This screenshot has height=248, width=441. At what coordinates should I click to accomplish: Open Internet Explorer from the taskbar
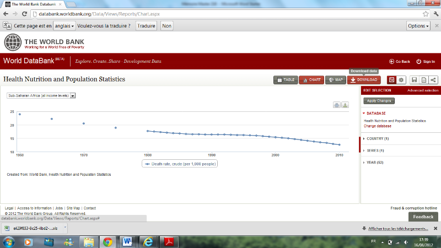click(148, 242)
